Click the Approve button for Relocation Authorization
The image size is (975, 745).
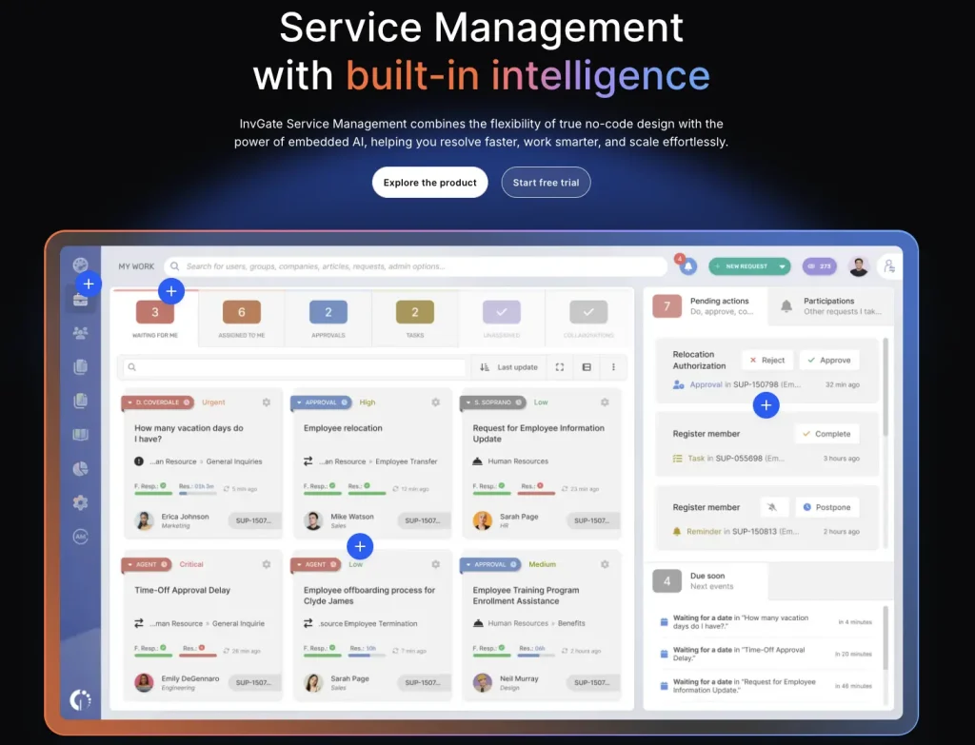829,360
